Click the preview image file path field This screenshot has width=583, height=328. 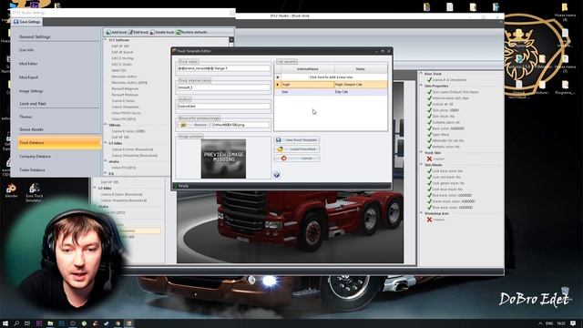tap(240, 125)
